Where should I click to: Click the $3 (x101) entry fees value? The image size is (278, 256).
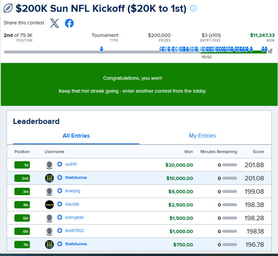(x=211, y=35)
